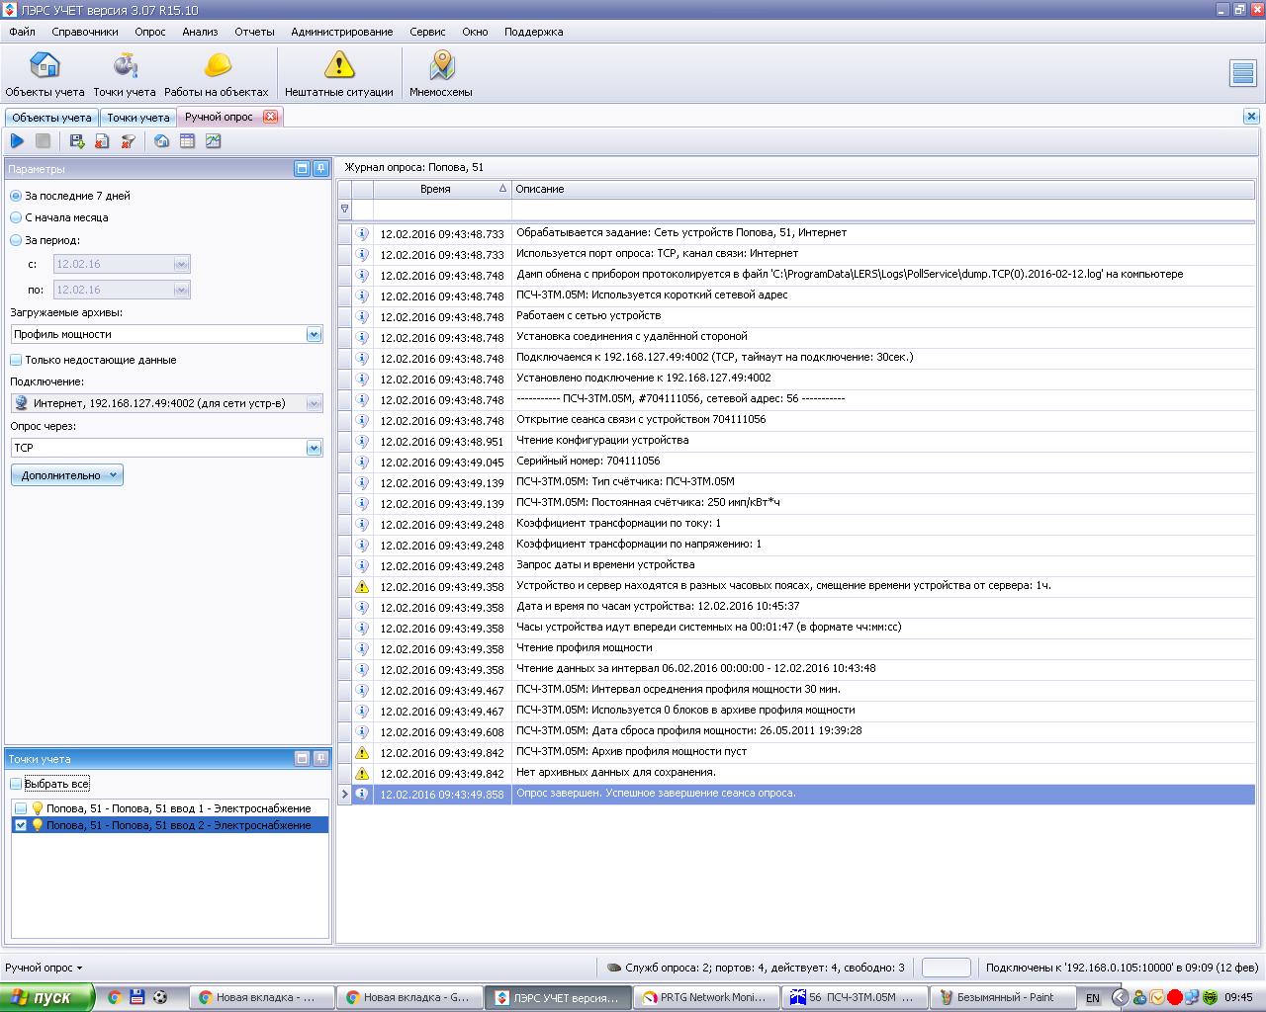
Task: Click info icon on Чтение конфигурации устройства row
Action: 362,441
